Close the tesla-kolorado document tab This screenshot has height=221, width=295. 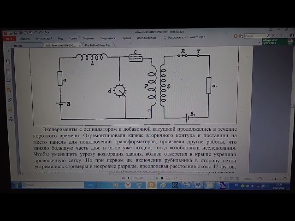(x=80, y=46)
